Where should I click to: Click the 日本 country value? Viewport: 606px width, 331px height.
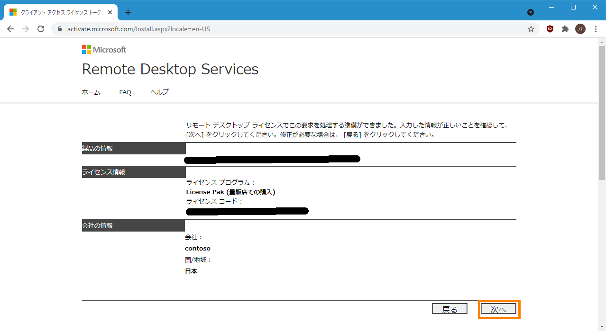tap(191, 271)
